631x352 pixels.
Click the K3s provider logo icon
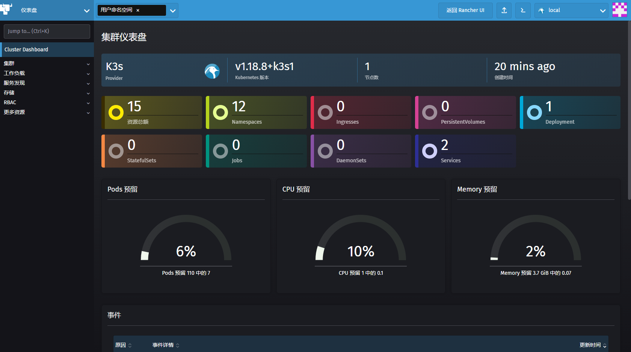212,71
